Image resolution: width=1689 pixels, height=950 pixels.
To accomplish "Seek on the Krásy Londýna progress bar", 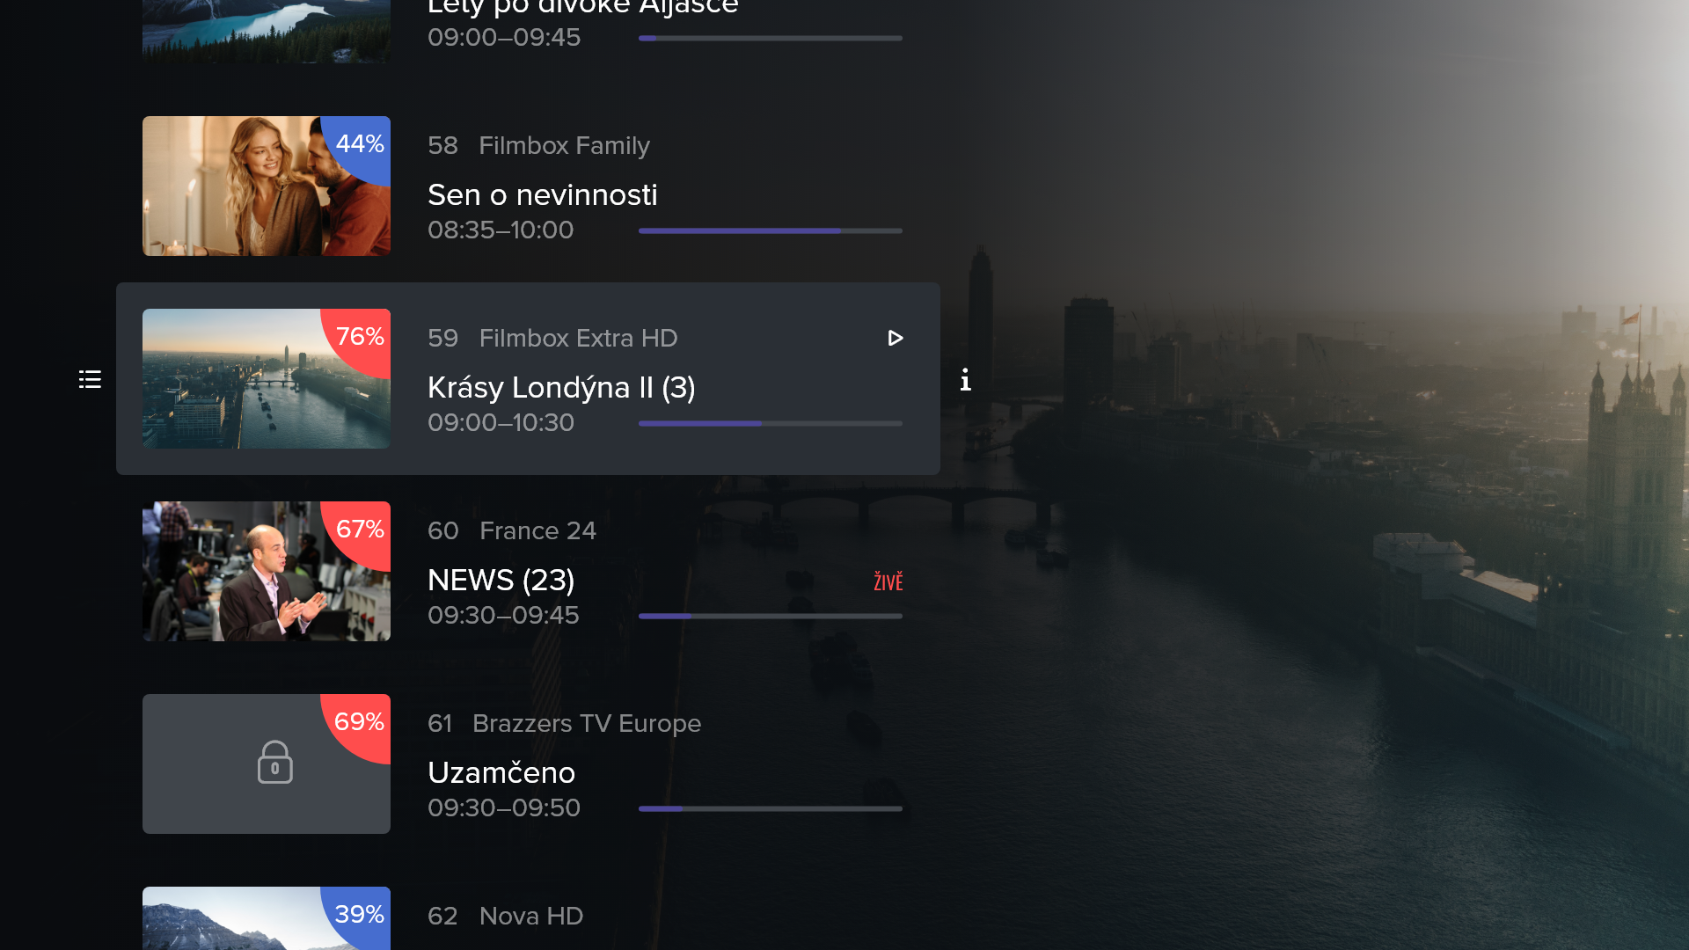I will 771,424.
